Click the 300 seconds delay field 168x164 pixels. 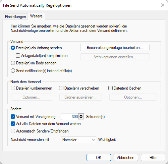point(70,117)
